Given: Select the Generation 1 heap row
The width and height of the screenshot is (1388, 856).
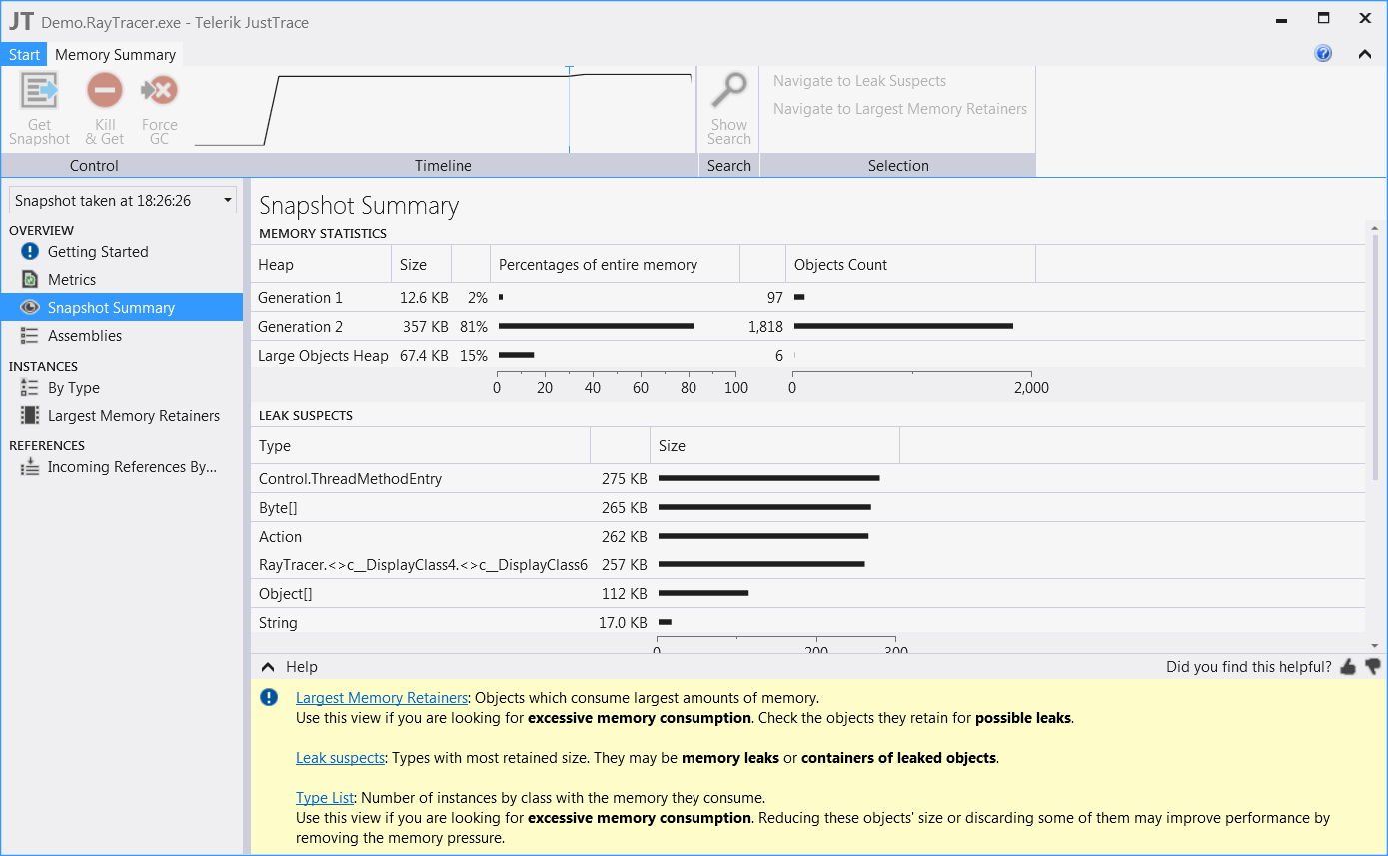Looking at the screenshot, I should click(x=807, y=298).
